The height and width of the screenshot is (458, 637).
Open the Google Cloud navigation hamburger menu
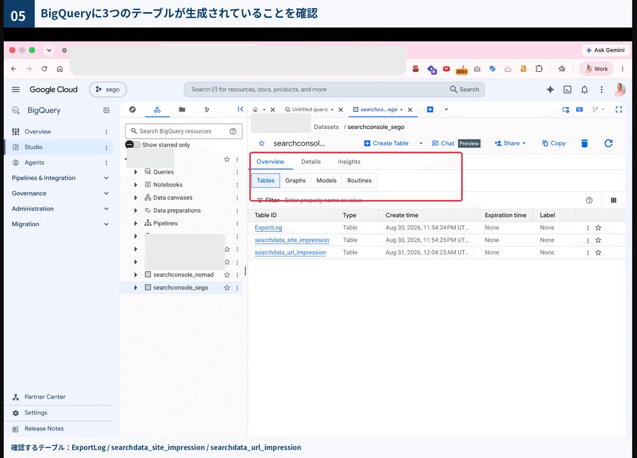[16, 90]
